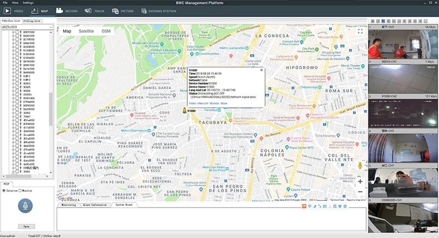Zoom in the map with the plus button
439x238 pixels.
click(360, 182)
